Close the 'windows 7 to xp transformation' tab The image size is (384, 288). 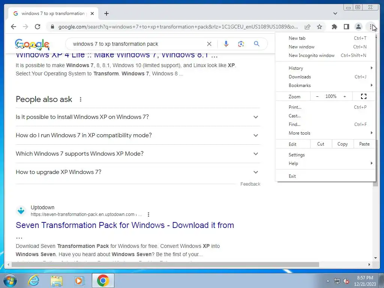(x=92, y=13)
